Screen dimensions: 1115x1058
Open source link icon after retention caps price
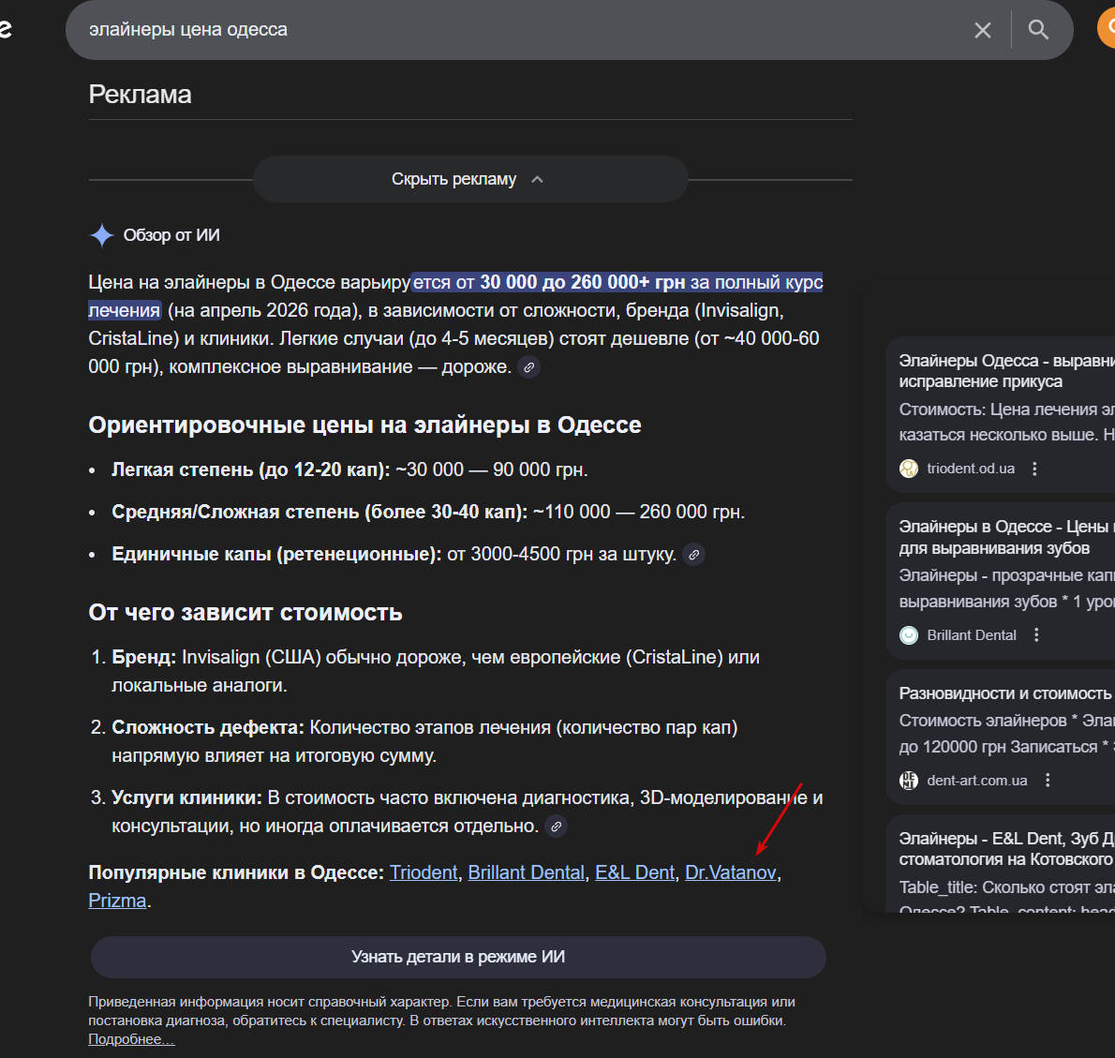tap(693, 555)
